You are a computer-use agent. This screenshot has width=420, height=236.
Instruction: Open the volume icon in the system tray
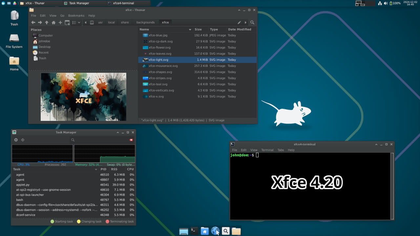[386, 3]
